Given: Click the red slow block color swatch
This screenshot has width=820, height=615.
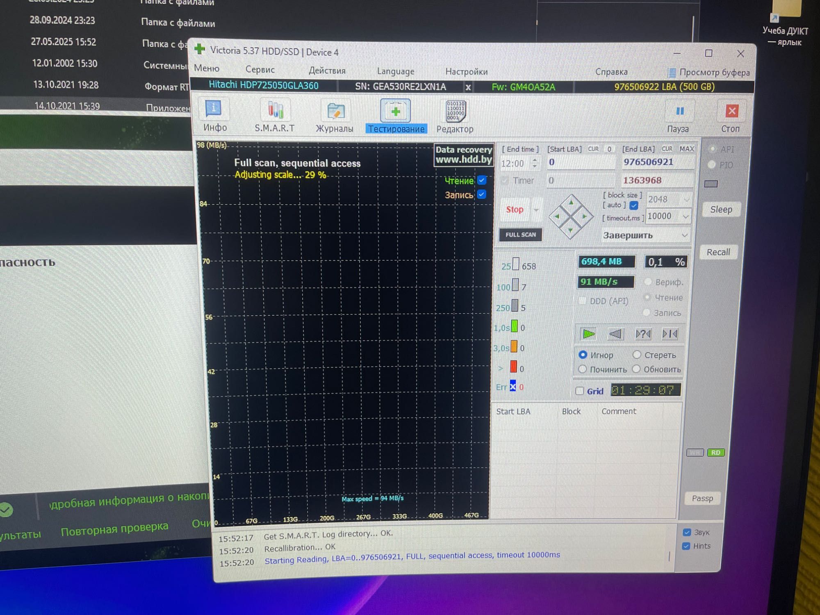Looking at the screenshot, I should [x=513, y=366].
